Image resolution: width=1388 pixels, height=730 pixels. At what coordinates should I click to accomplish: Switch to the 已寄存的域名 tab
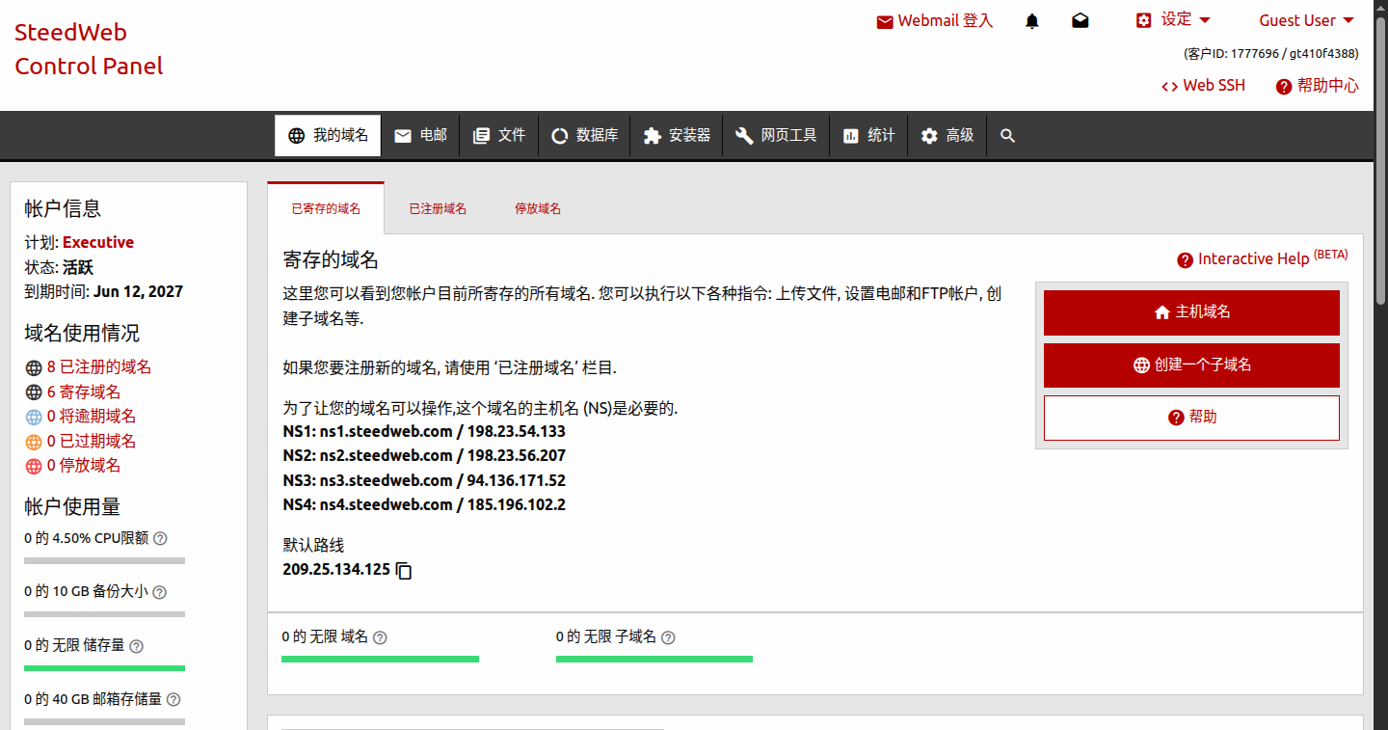(x=326, y=208)
